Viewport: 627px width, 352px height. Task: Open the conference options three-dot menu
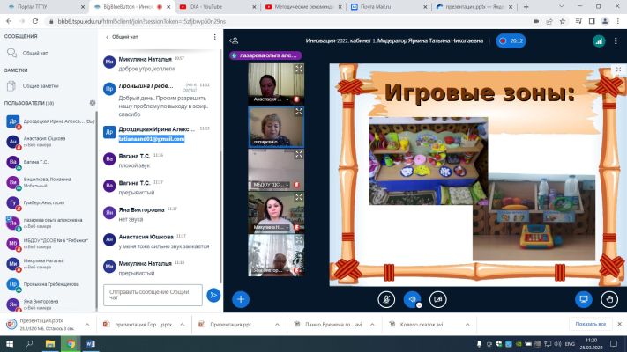point(616,40)
